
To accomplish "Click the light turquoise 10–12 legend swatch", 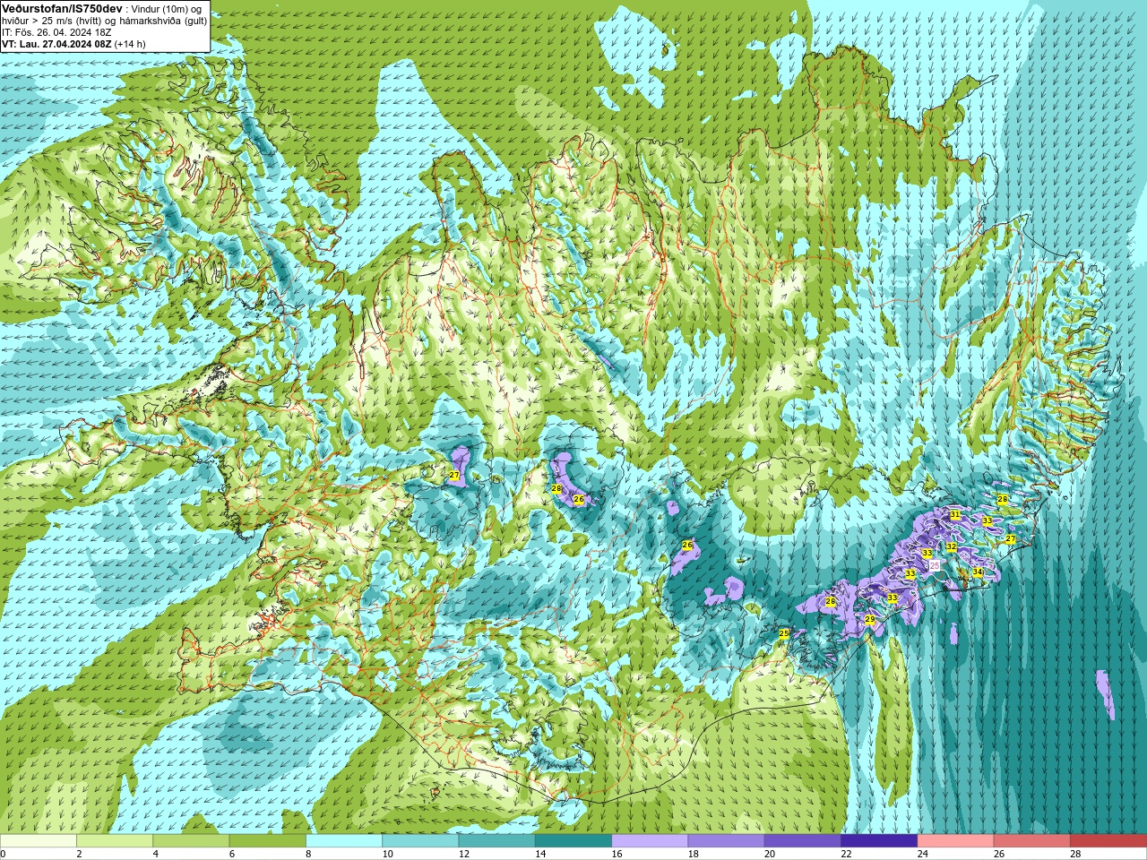I will 420,841.
